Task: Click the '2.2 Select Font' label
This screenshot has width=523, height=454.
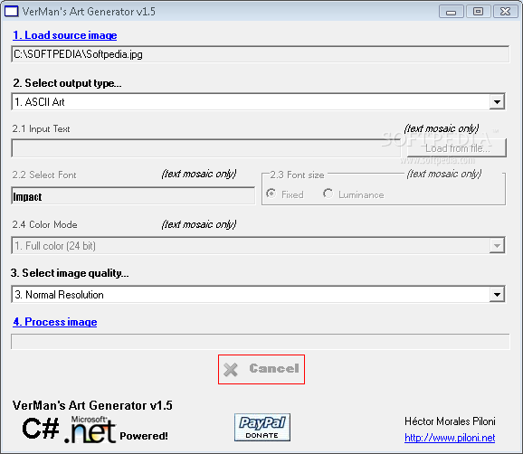Action: [x=44, y=175]
